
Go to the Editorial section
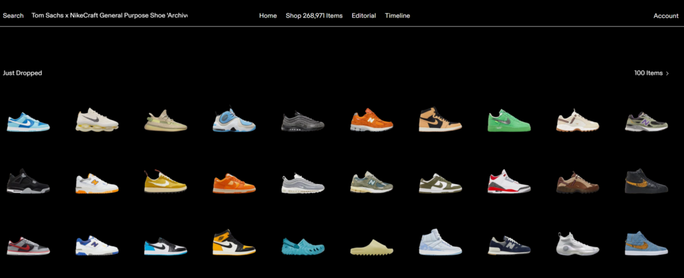pyautogui.click(x=364, y=15)
